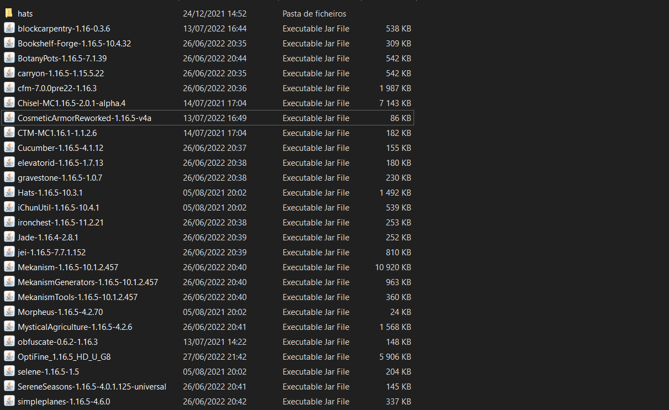669x410 pixels.
Task: Click file name 'CTM-MC1.16.1-1.1.2.6'
Action: tap(57, 133)
